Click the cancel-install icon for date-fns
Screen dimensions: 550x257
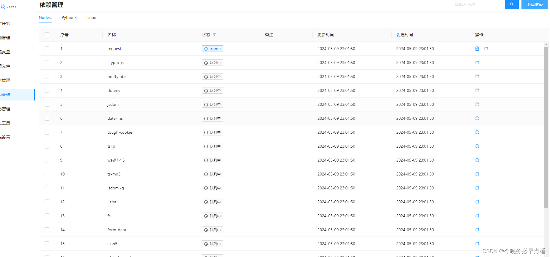477,118
